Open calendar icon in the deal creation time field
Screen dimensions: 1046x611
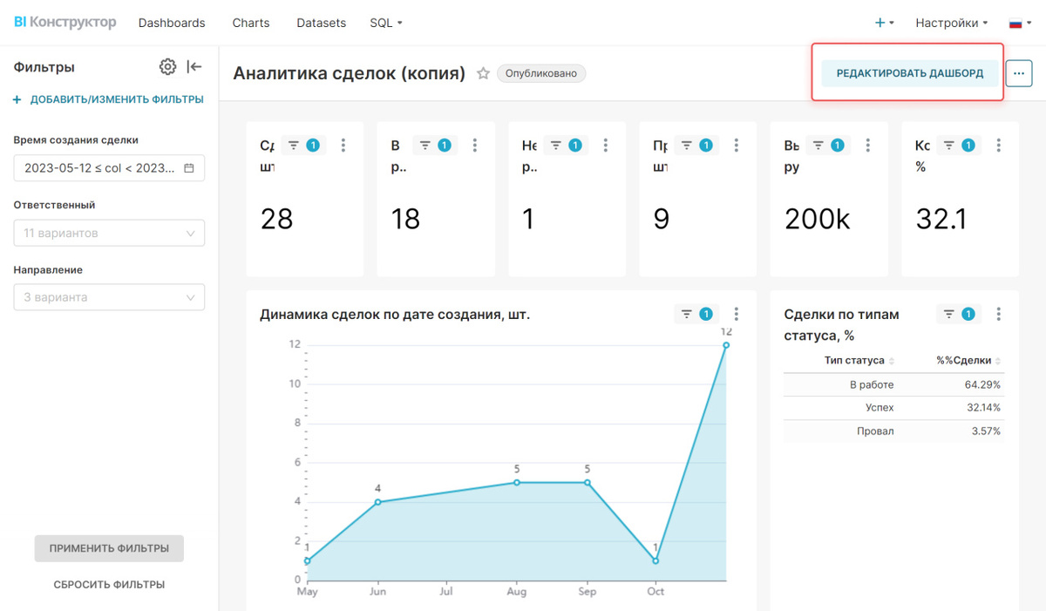[189, 168]
